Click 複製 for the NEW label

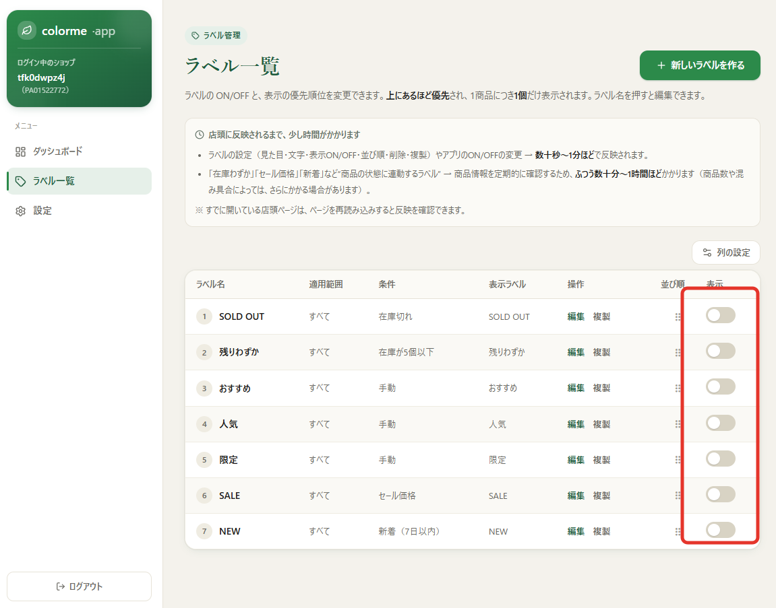coord(602,531)
